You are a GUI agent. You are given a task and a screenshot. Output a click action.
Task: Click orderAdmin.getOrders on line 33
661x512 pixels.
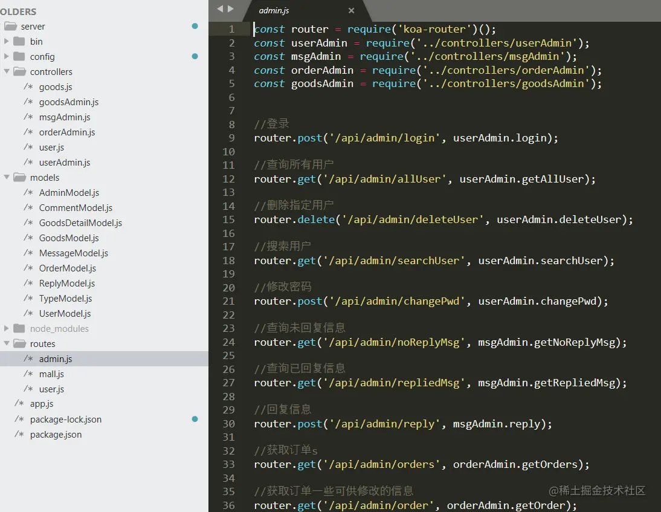click(515, 464)
